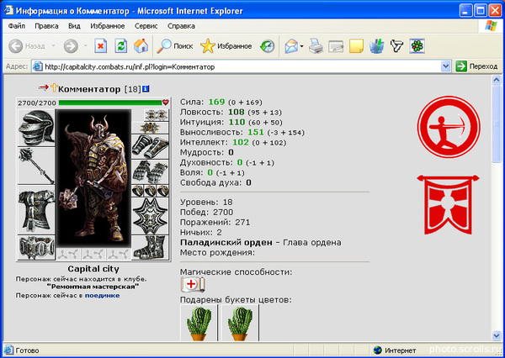Follow the поединке link
The width and height of the screenshot is (505, 358).
102,295
